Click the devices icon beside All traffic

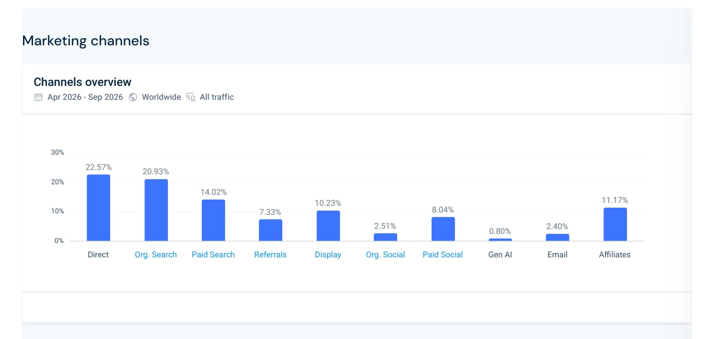191,97
